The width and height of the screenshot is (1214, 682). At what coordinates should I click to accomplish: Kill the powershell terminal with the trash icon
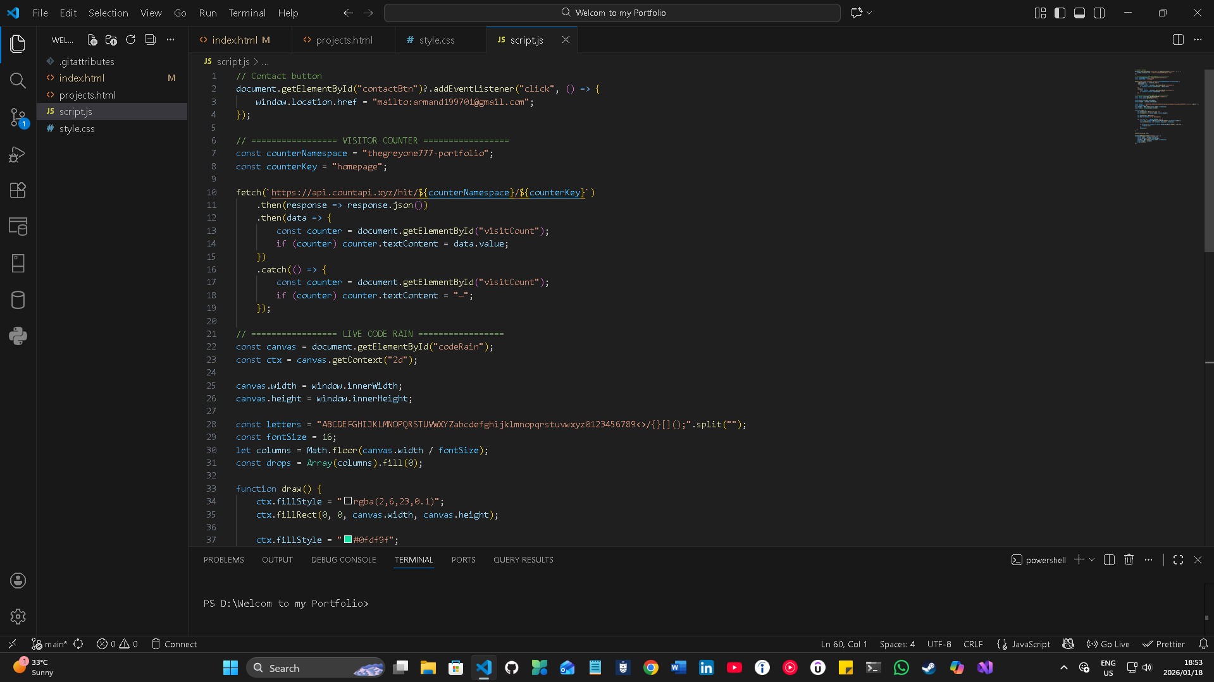(x=1129, y=560)
